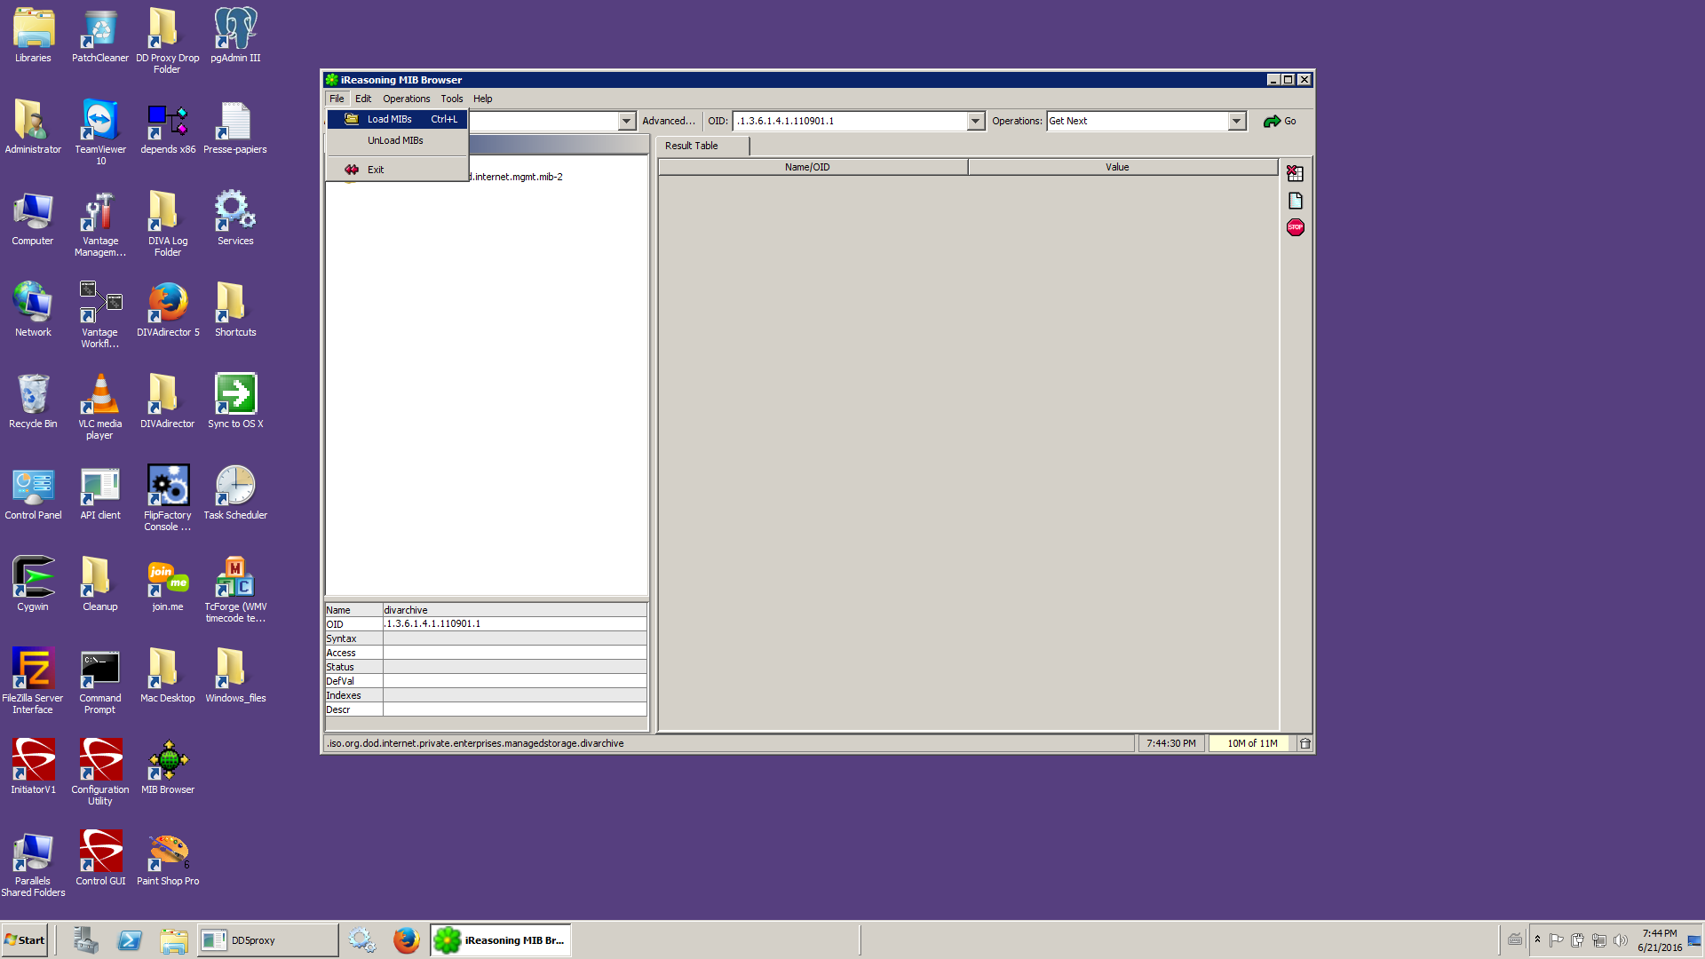Open Command Prompt desktop shortcut
This screenshot has width=1705, height=959.
[x=100, y=681]
